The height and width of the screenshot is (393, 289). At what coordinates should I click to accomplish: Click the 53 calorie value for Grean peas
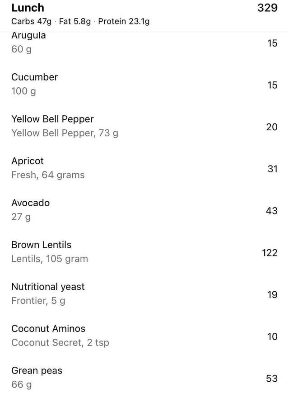click(272, 378)
